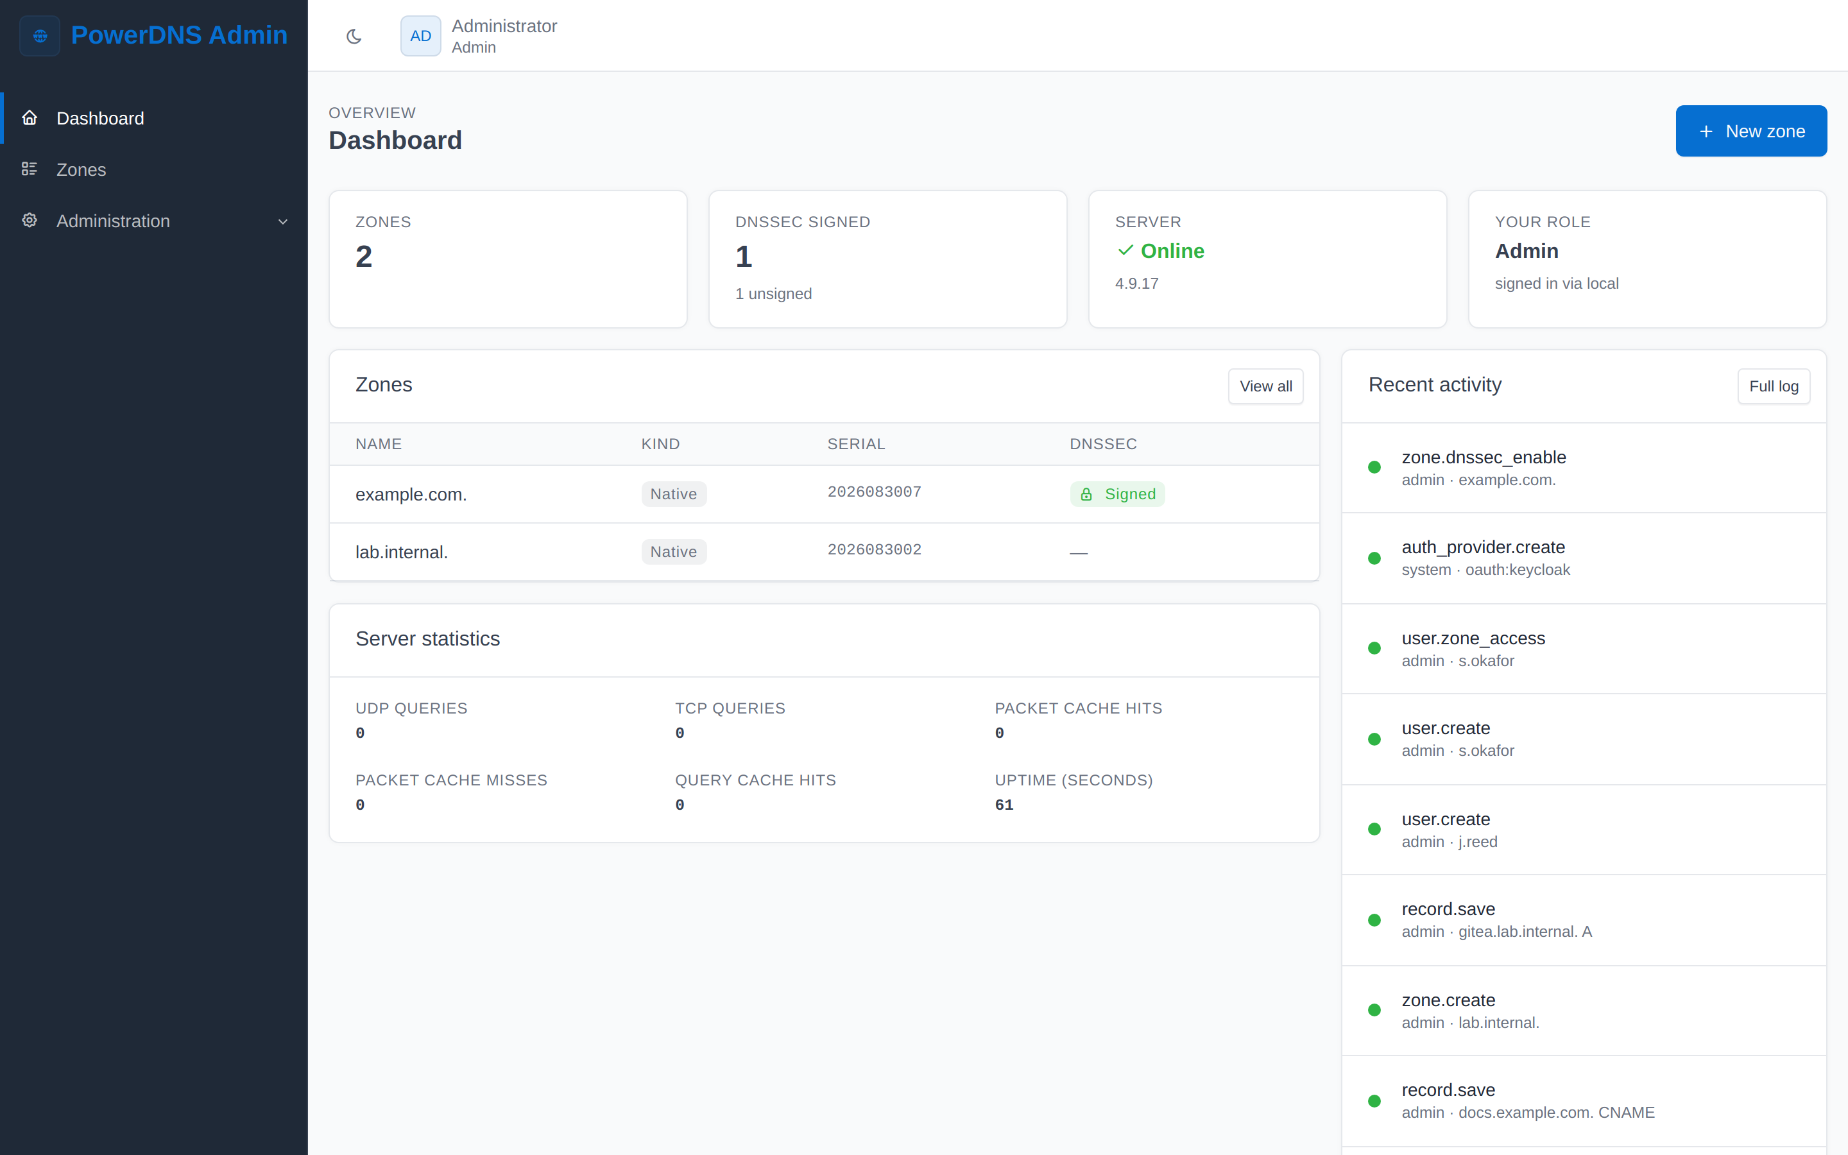Click the ZONES count card
This screenshot has width=1848, height=1155.
[x=508, y=259]
